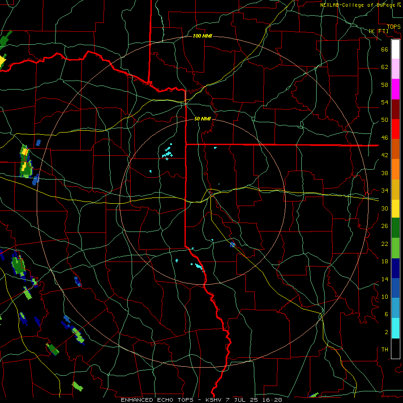Click the TOPS legend title
The image size is (403, 403).
pos(394,27)
